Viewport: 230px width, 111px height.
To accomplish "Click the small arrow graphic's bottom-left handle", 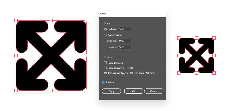I will tap(179, 73).
